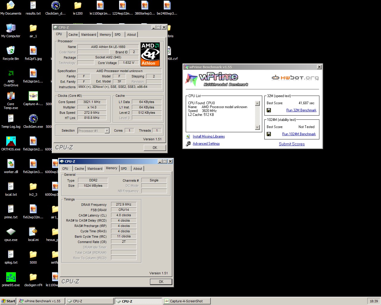Open About tab in top CPU-Z window

(131, 35)
